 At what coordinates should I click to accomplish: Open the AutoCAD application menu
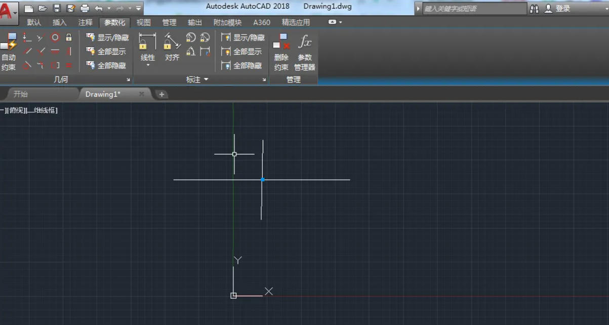7,9
